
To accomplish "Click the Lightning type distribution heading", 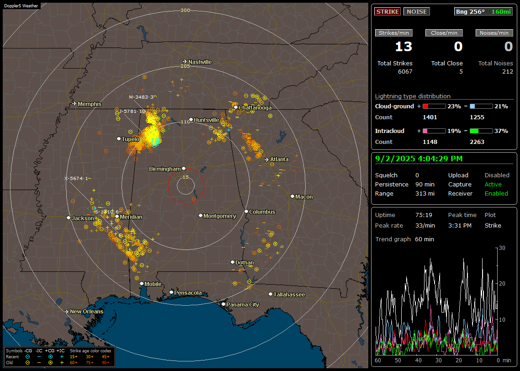I will tap(413, 96).
